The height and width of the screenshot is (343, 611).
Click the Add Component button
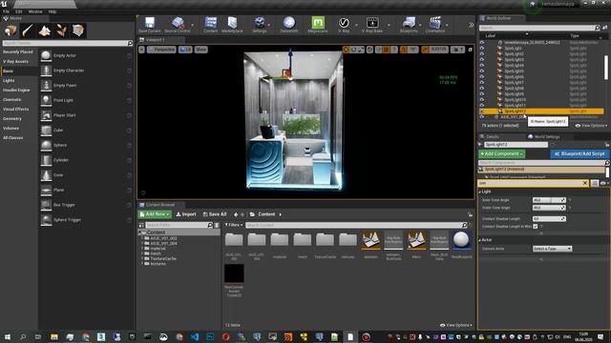pos(501,154)
